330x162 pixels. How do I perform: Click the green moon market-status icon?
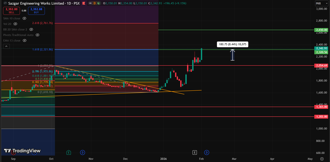98,3
